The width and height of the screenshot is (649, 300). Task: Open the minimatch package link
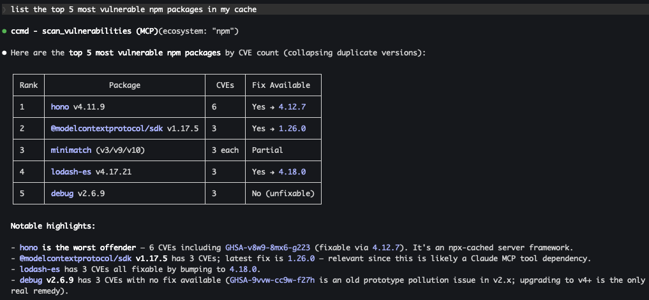pyautogui.click(x=71, y=150)
